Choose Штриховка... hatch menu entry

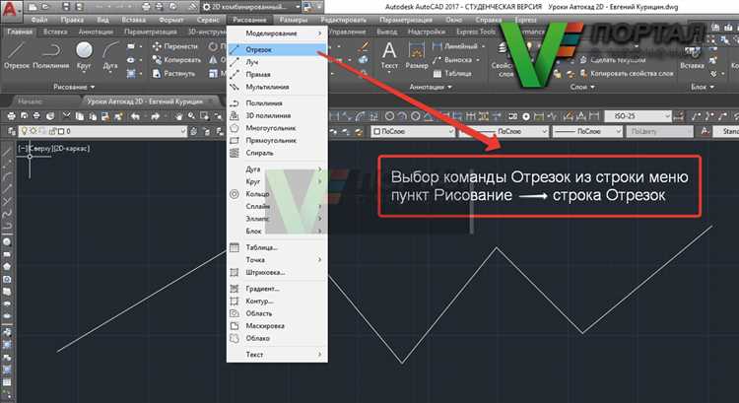[277, 272]
